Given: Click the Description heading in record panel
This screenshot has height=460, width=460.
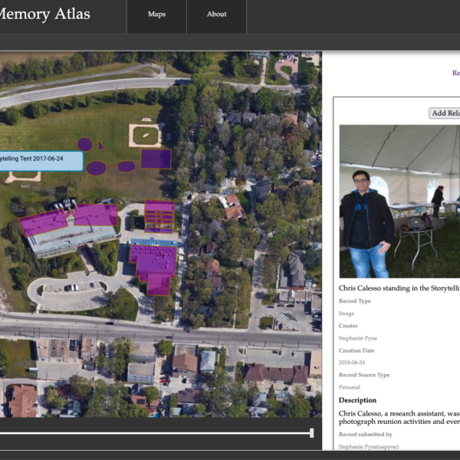Looking at the screenshot, I should click(x=357, y=400).
